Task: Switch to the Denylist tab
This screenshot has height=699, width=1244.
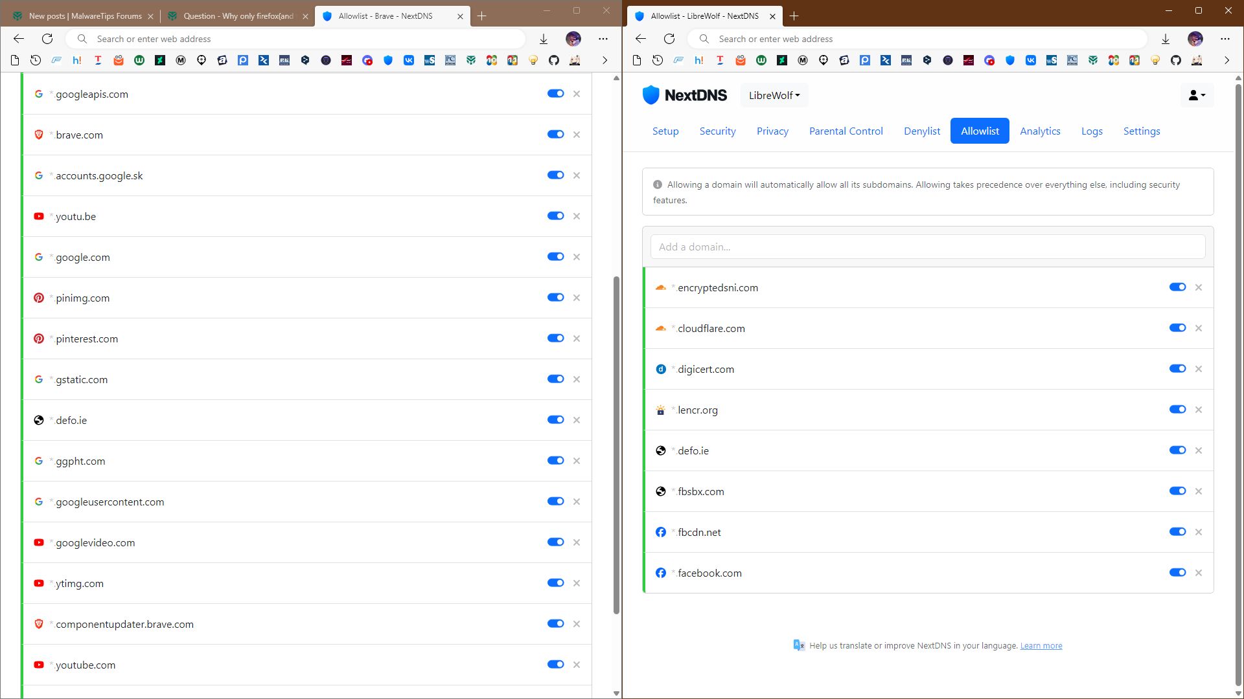Action: [x=922, y=131]
